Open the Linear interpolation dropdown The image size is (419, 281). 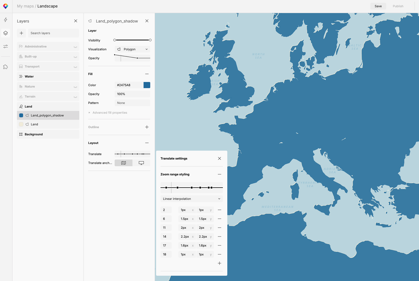pos(191,199)
